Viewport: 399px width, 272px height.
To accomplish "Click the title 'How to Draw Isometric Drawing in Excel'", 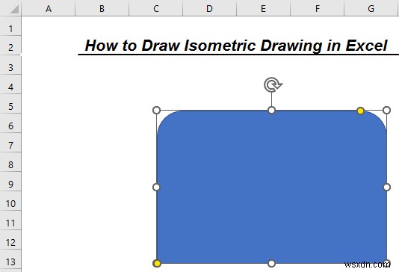I will [x=236, y=46].
